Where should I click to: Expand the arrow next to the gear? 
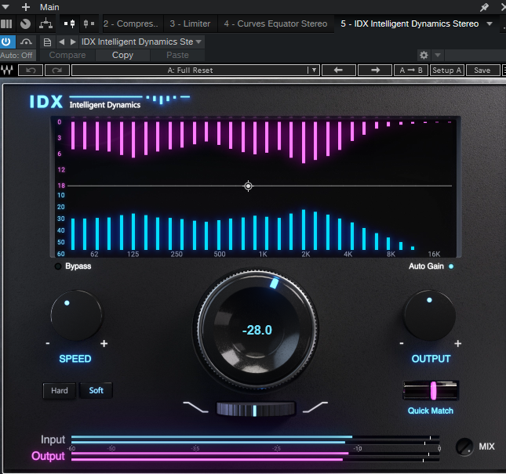point(438,55)
